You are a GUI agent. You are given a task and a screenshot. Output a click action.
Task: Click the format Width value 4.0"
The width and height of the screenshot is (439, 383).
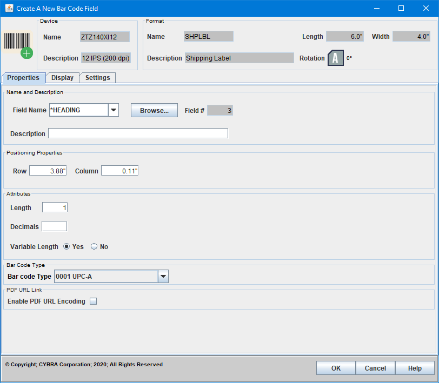(x=411, y=36)
